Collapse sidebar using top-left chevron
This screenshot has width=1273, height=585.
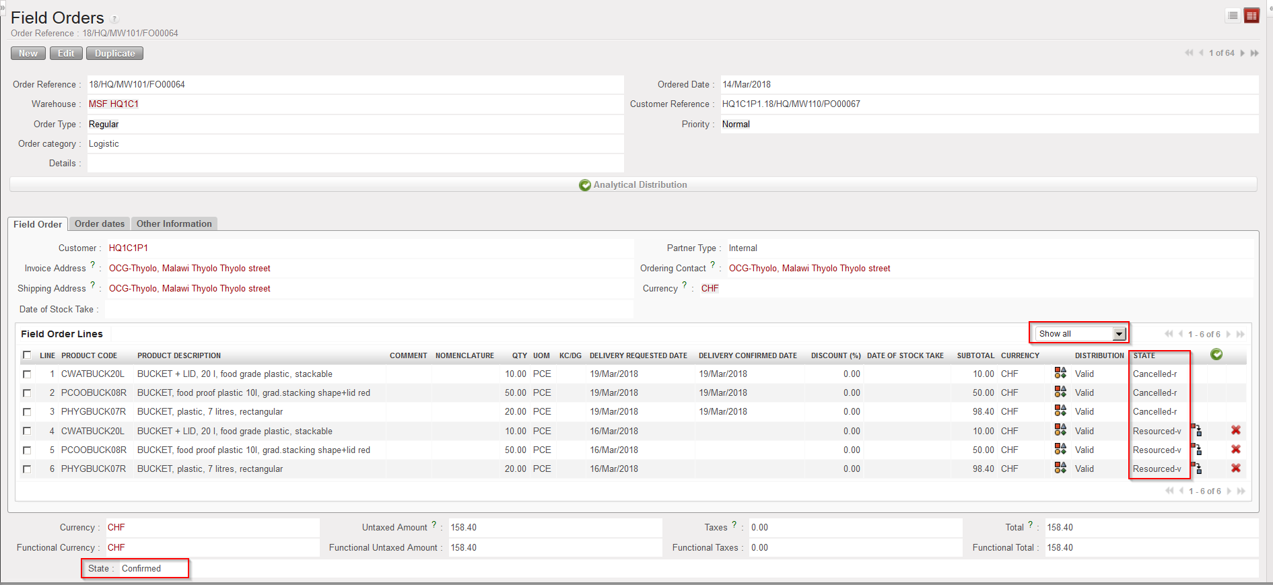tap(3, 7)
